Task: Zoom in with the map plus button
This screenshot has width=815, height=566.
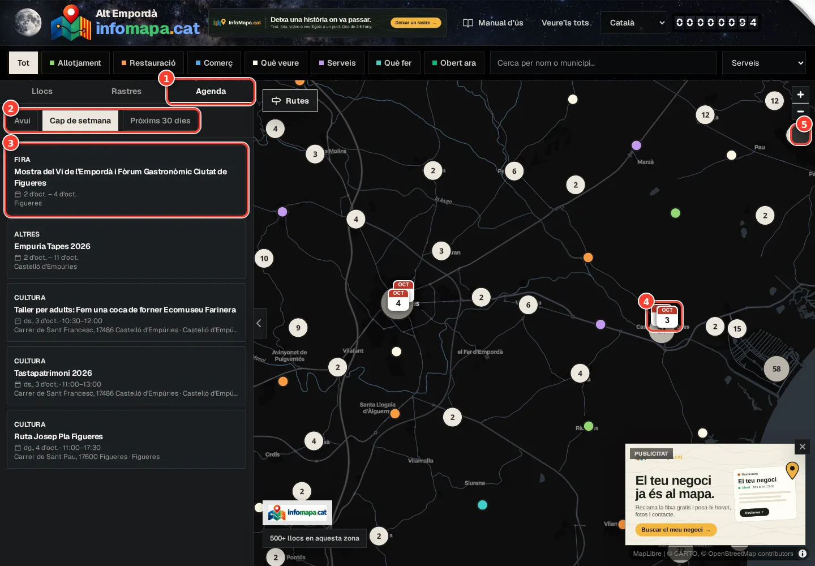Action: point(800,95)
